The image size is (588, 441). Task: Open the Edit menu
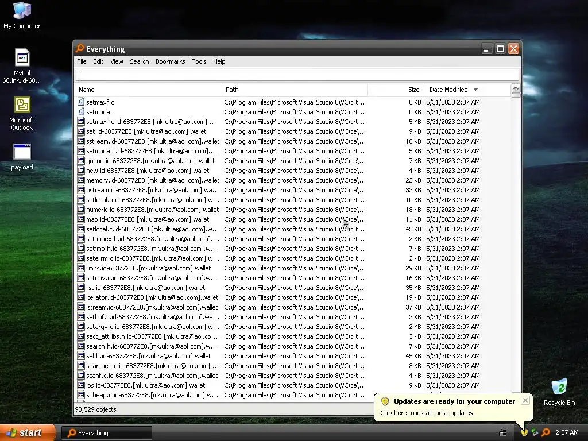coord(98,61)
